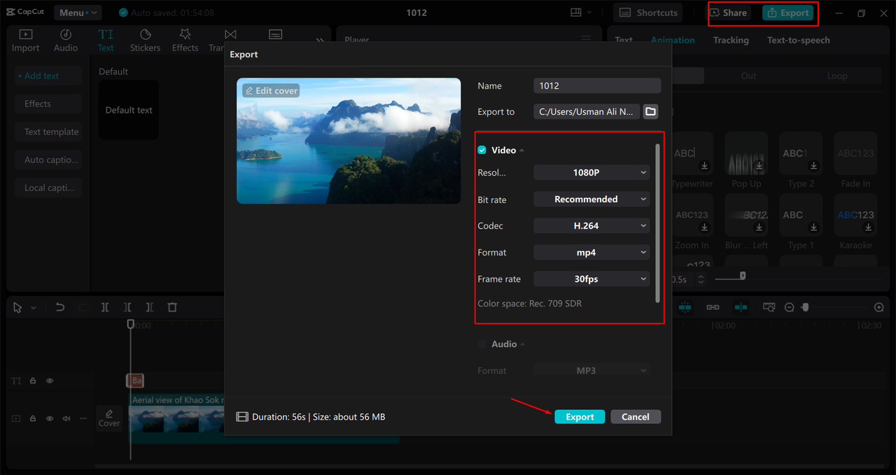The image size is (896, 475).
Task: Open the preview axis zoom icon
Action: coord(769,307)
